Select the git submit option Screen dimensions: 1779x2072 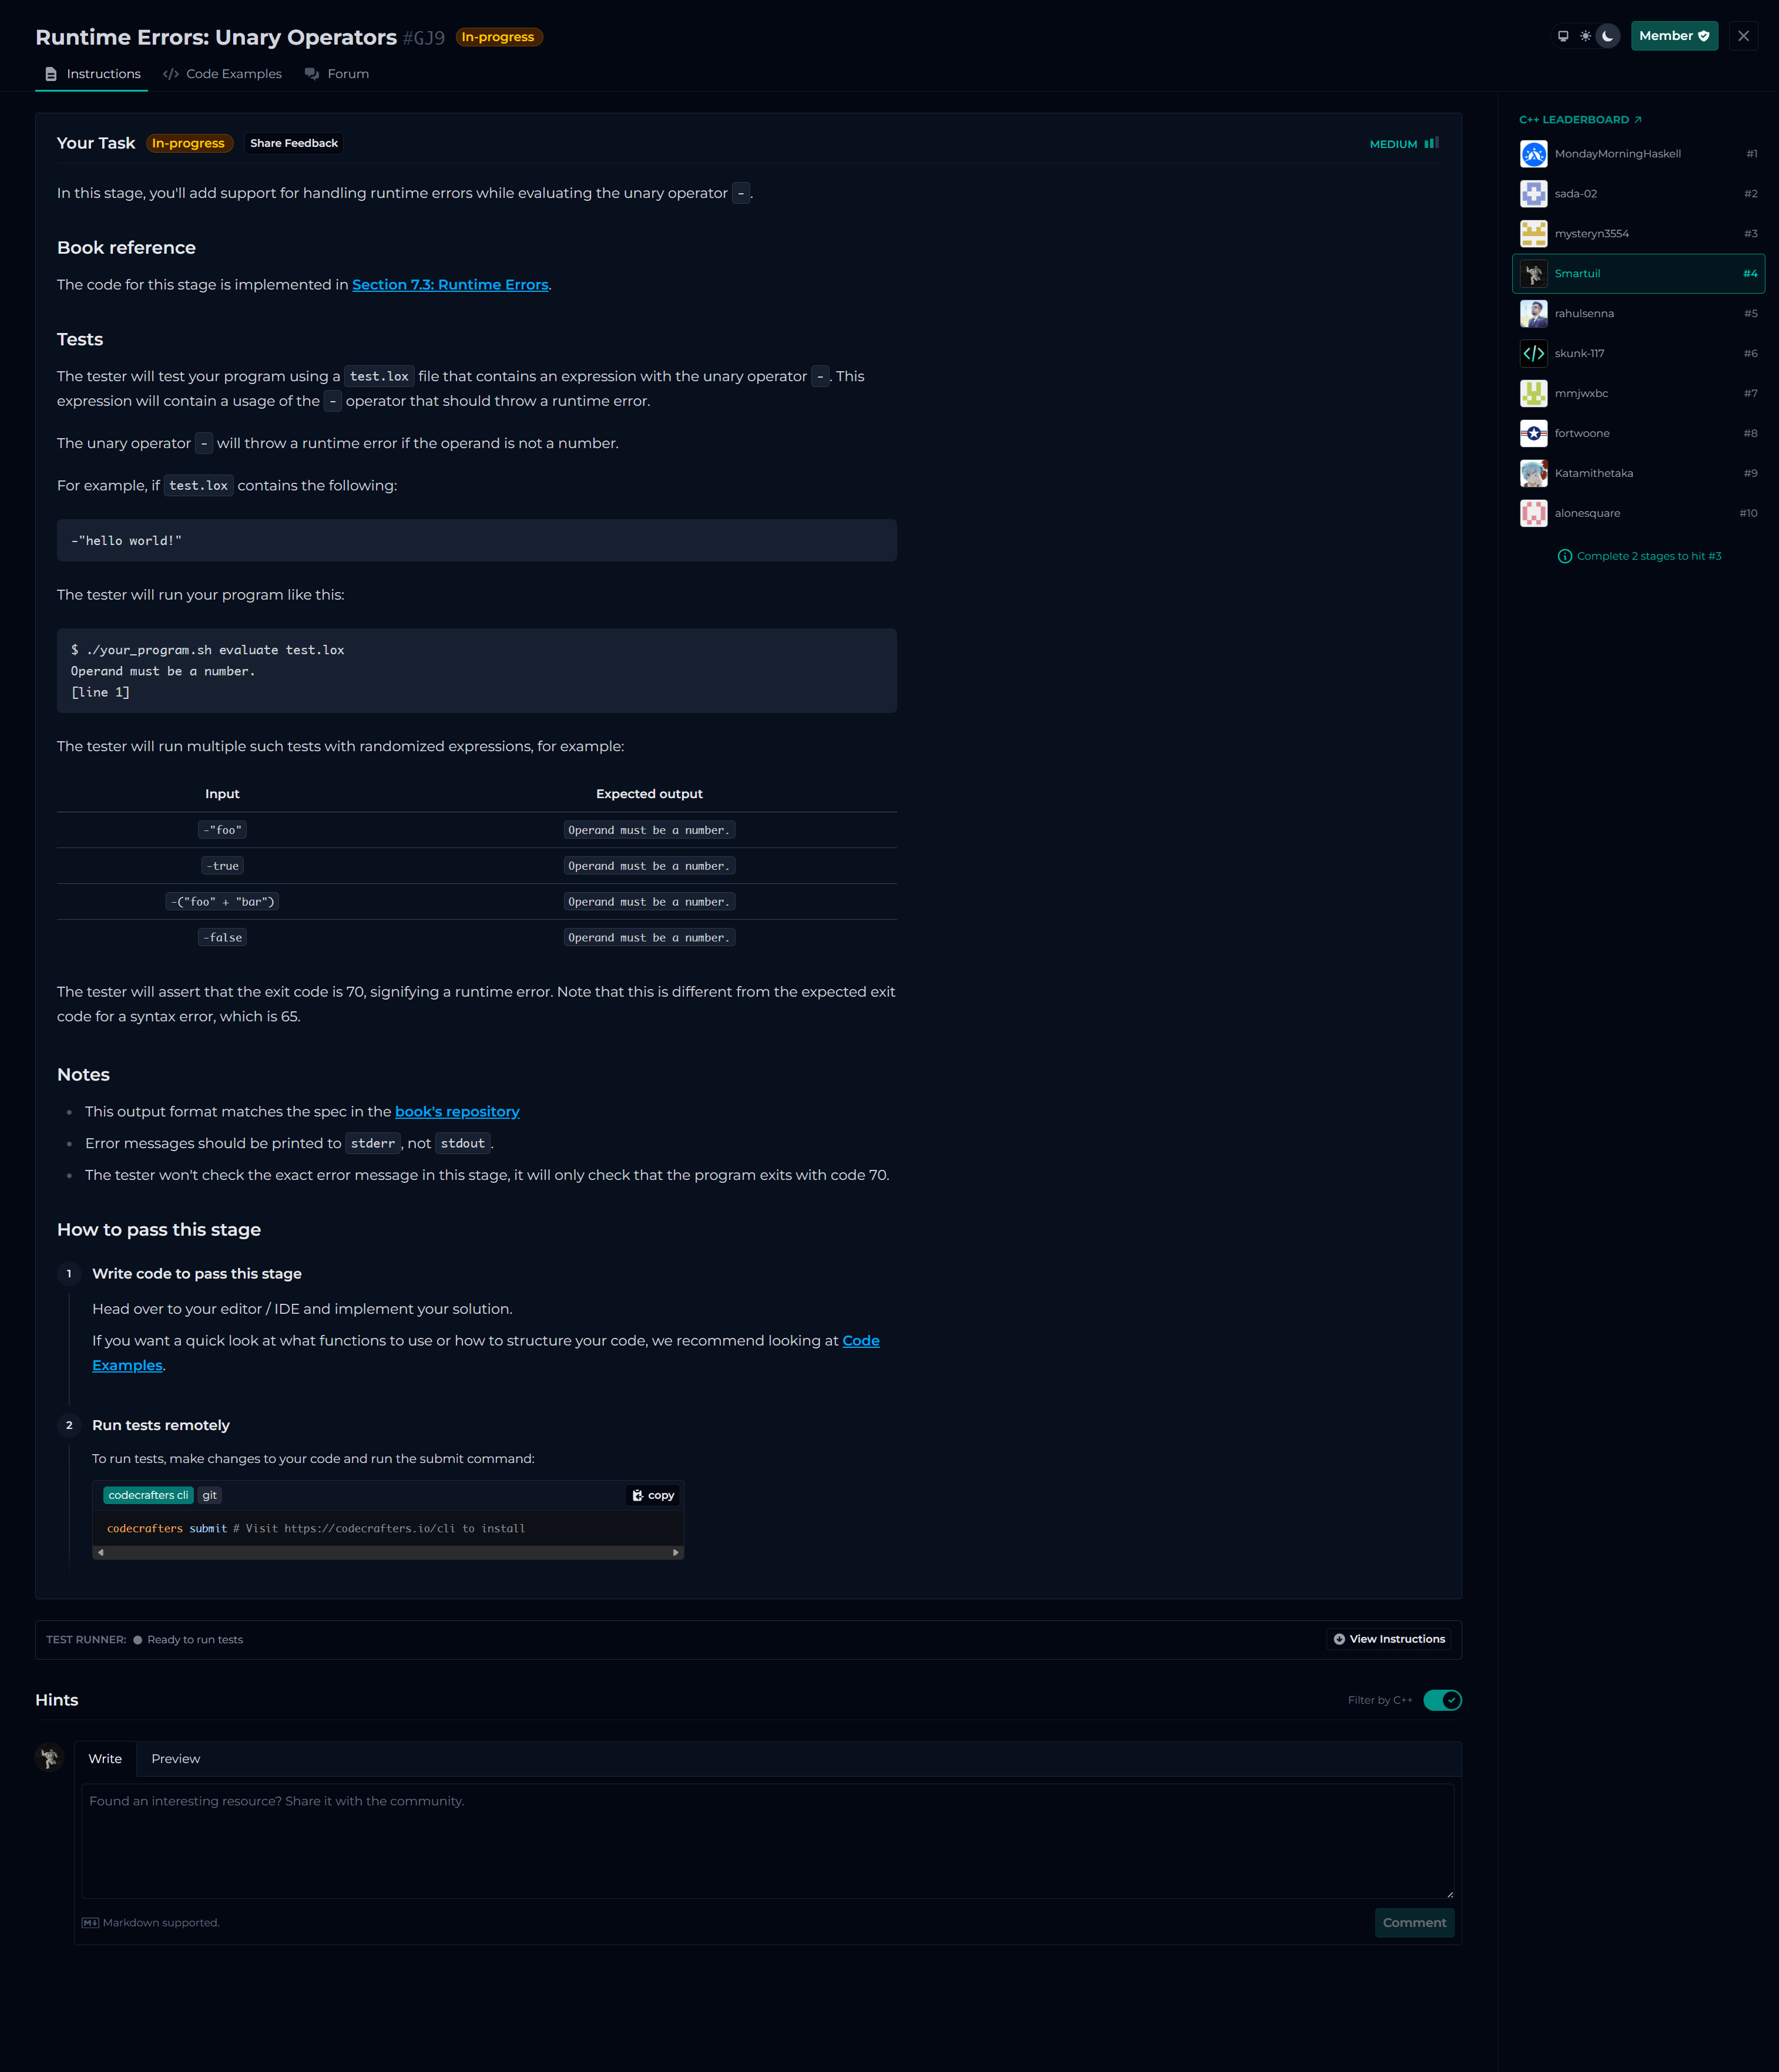click(209, 1495)
